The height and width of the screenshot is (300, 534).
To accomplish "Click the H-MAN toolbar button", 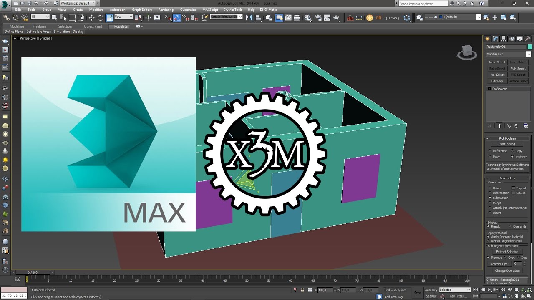I will click(x=392, y=17).
